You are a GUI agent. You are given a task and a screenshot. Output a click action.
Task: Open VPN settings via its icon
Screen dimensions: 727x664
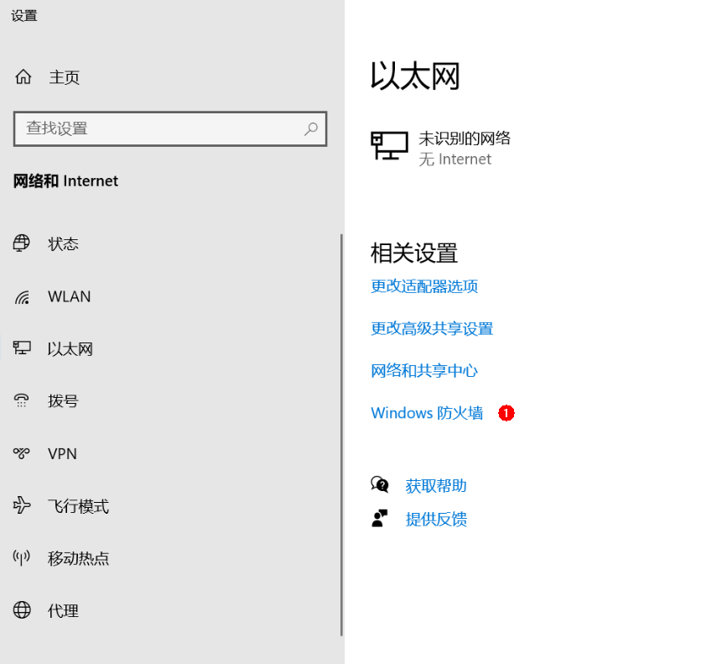pos(22,453)
